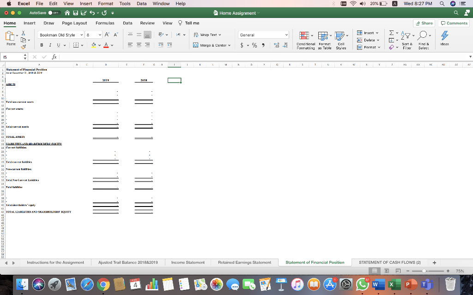Apply Underline formatting

pos(59,45)
